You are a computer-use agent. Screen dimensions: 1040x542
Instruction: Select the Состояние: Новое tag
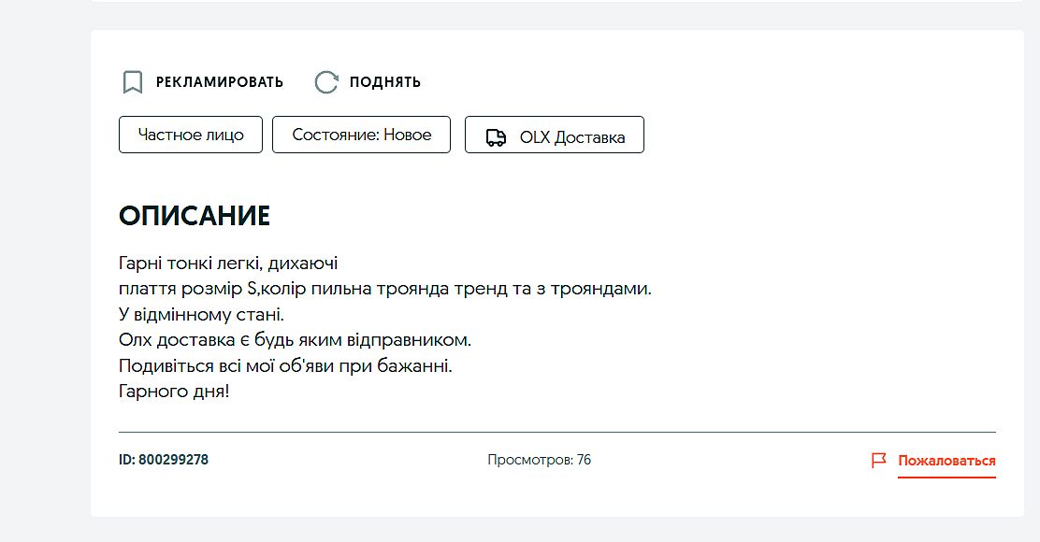361,135
